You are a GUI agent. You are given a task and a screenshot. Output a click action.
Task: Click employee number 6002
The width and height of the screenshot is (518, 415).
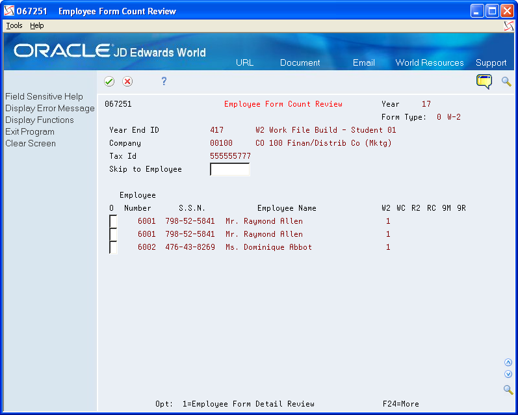coord(147,247)
